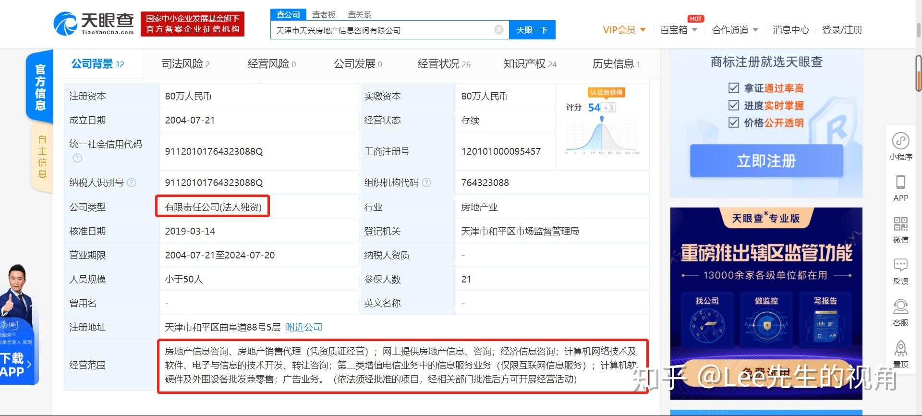The width and height of the screenshot is (922, 416).
Task: Click the score value 54
Action: click(594, 108)
